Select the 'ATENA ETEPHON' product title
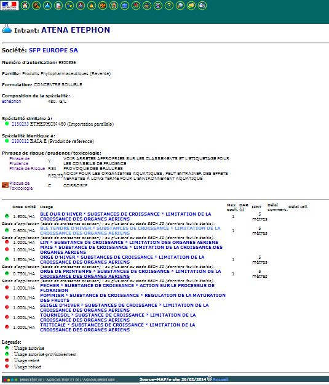This screenshot has height=385, width=329. click(x=76, y=30)
